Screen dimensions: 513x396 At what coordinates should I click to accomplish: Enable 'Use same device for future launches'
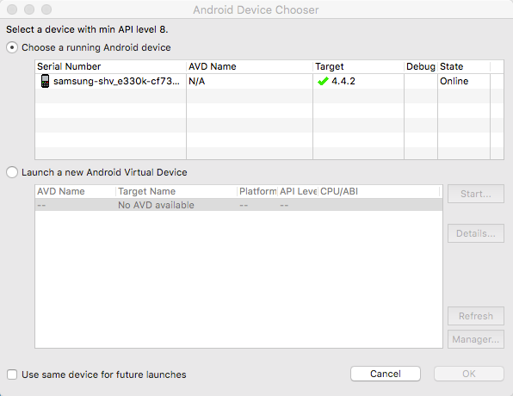coord(12,374)
